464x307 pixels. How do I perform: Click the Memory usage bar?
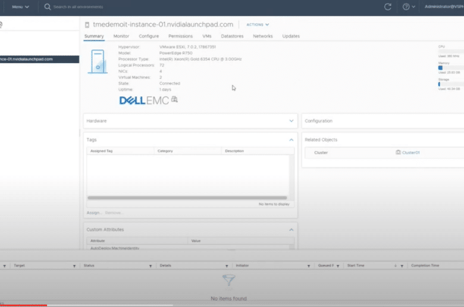(x=451, y=68)
